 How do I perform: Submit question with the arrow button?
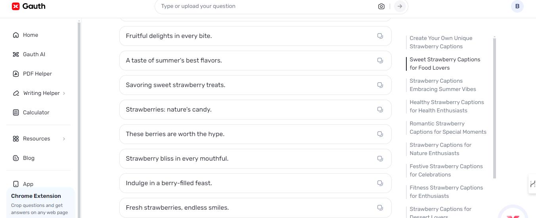tap(400, 6)
